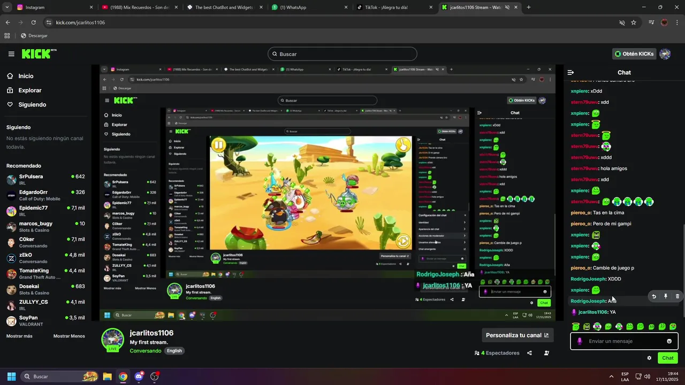This screenshot has height=385, width=685.
Task: Bookmark this page with the star
Action: [x=634, y=22]
